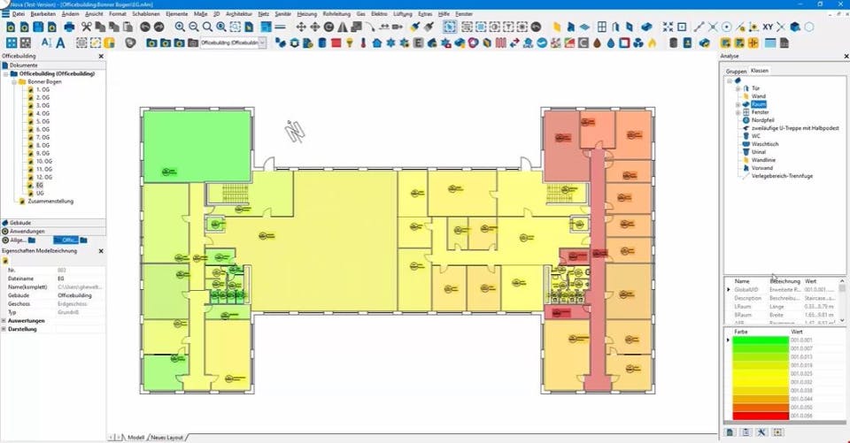Click the redo arrow icon
The width and height of the screenshot is (850, 443).
coord(158,27)
